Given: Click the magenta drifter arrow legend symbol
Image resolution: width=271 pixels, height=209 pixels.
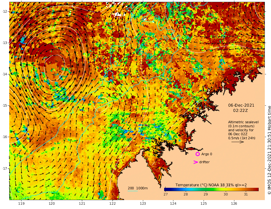Looking at the screenshot, I should tap(196, 162).
